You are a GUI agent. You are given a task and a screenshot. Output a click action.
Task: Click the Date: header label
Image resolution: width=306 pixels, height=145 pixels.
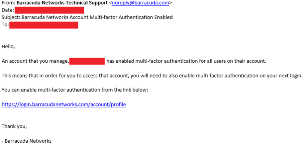(8, 10)
